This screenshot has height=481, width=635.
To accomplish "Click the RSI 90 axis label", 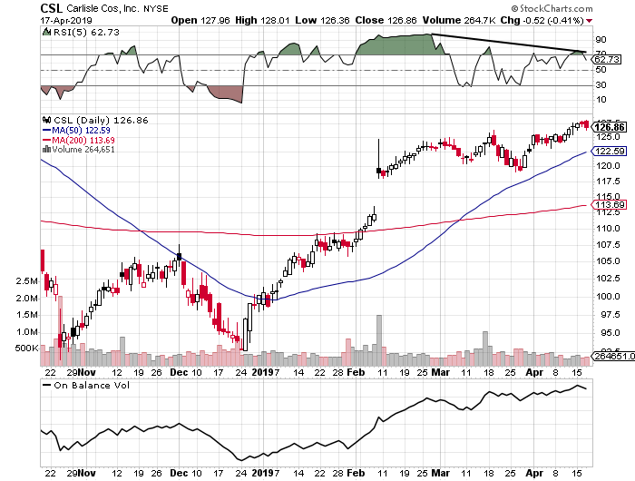I will (x=601, y=40).
